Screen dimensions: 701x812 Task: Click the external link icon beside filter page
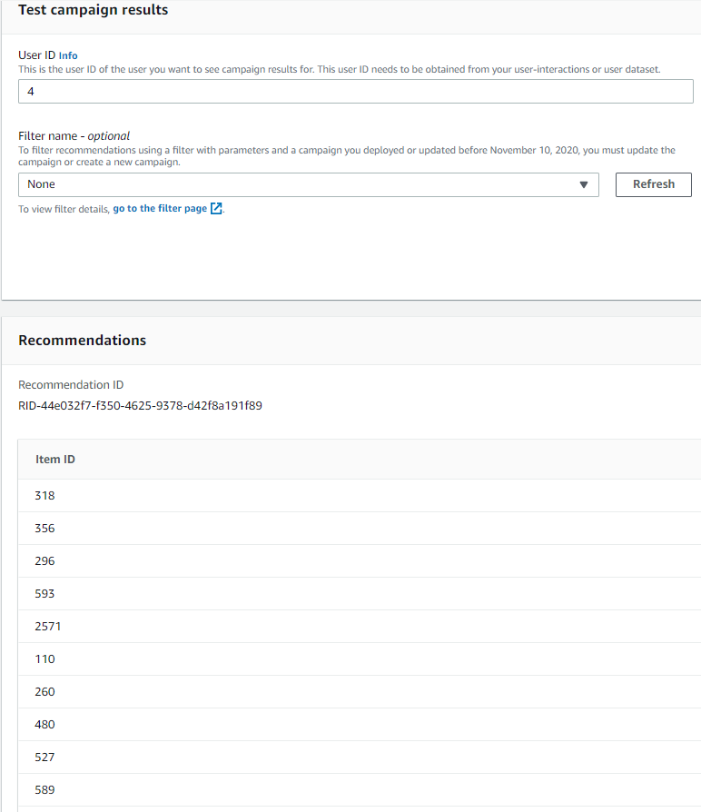point(216,209)
